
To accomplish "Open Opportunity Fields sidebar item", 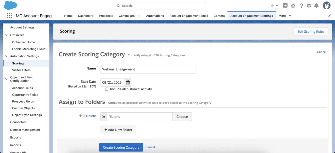I will pyautogui.click(x=25, y=95).
